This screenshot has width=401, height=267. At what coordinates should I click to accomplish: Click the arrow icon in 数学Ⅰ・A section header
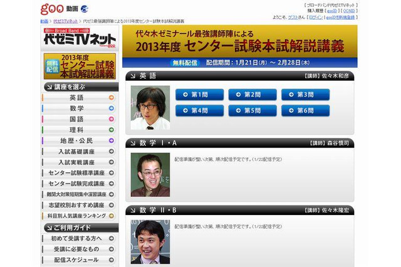133,144
